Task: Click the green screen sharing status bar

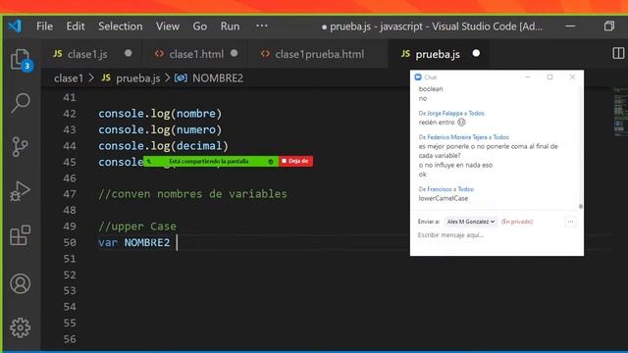Action: click(211, 161)
